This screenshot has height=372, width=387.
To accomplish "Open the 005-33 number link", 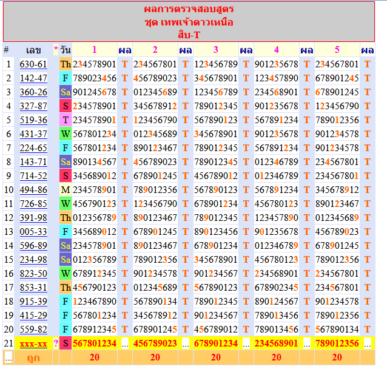I will pos(33,231).
